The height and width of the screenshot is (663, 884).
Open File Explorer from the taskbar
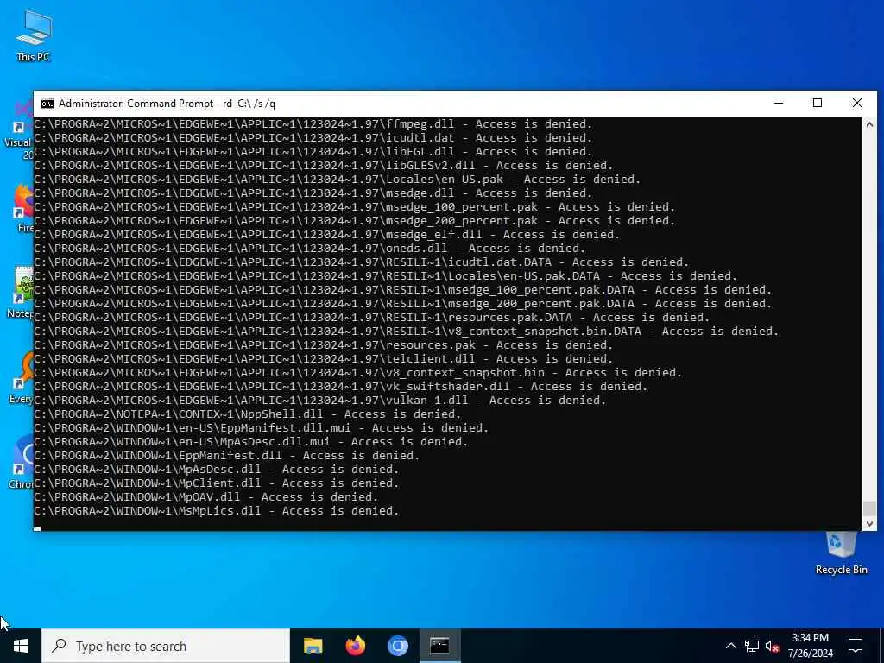pyautogui.click(x=313, y=646)
